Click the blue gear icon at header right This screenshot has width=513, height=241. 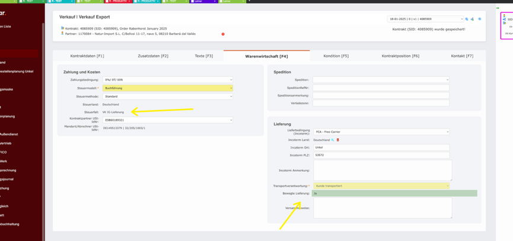pyautogui.click(x=480, y=19)
